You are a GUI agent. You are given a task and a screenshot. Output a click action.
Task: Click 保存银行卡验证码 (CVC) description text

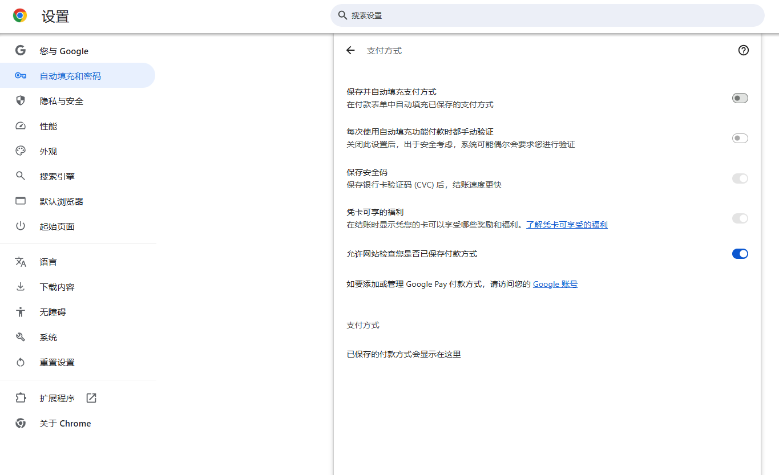click(424, 185)
